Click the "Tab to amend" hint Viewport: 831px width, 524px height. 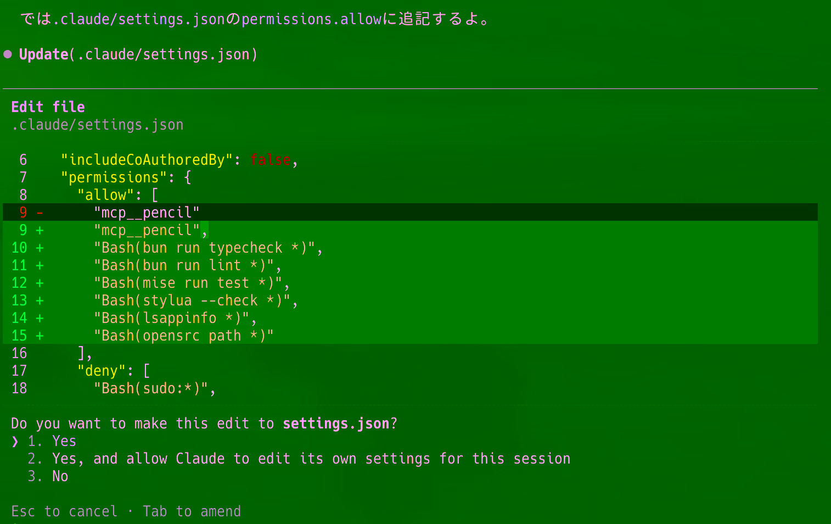[192, 511]
